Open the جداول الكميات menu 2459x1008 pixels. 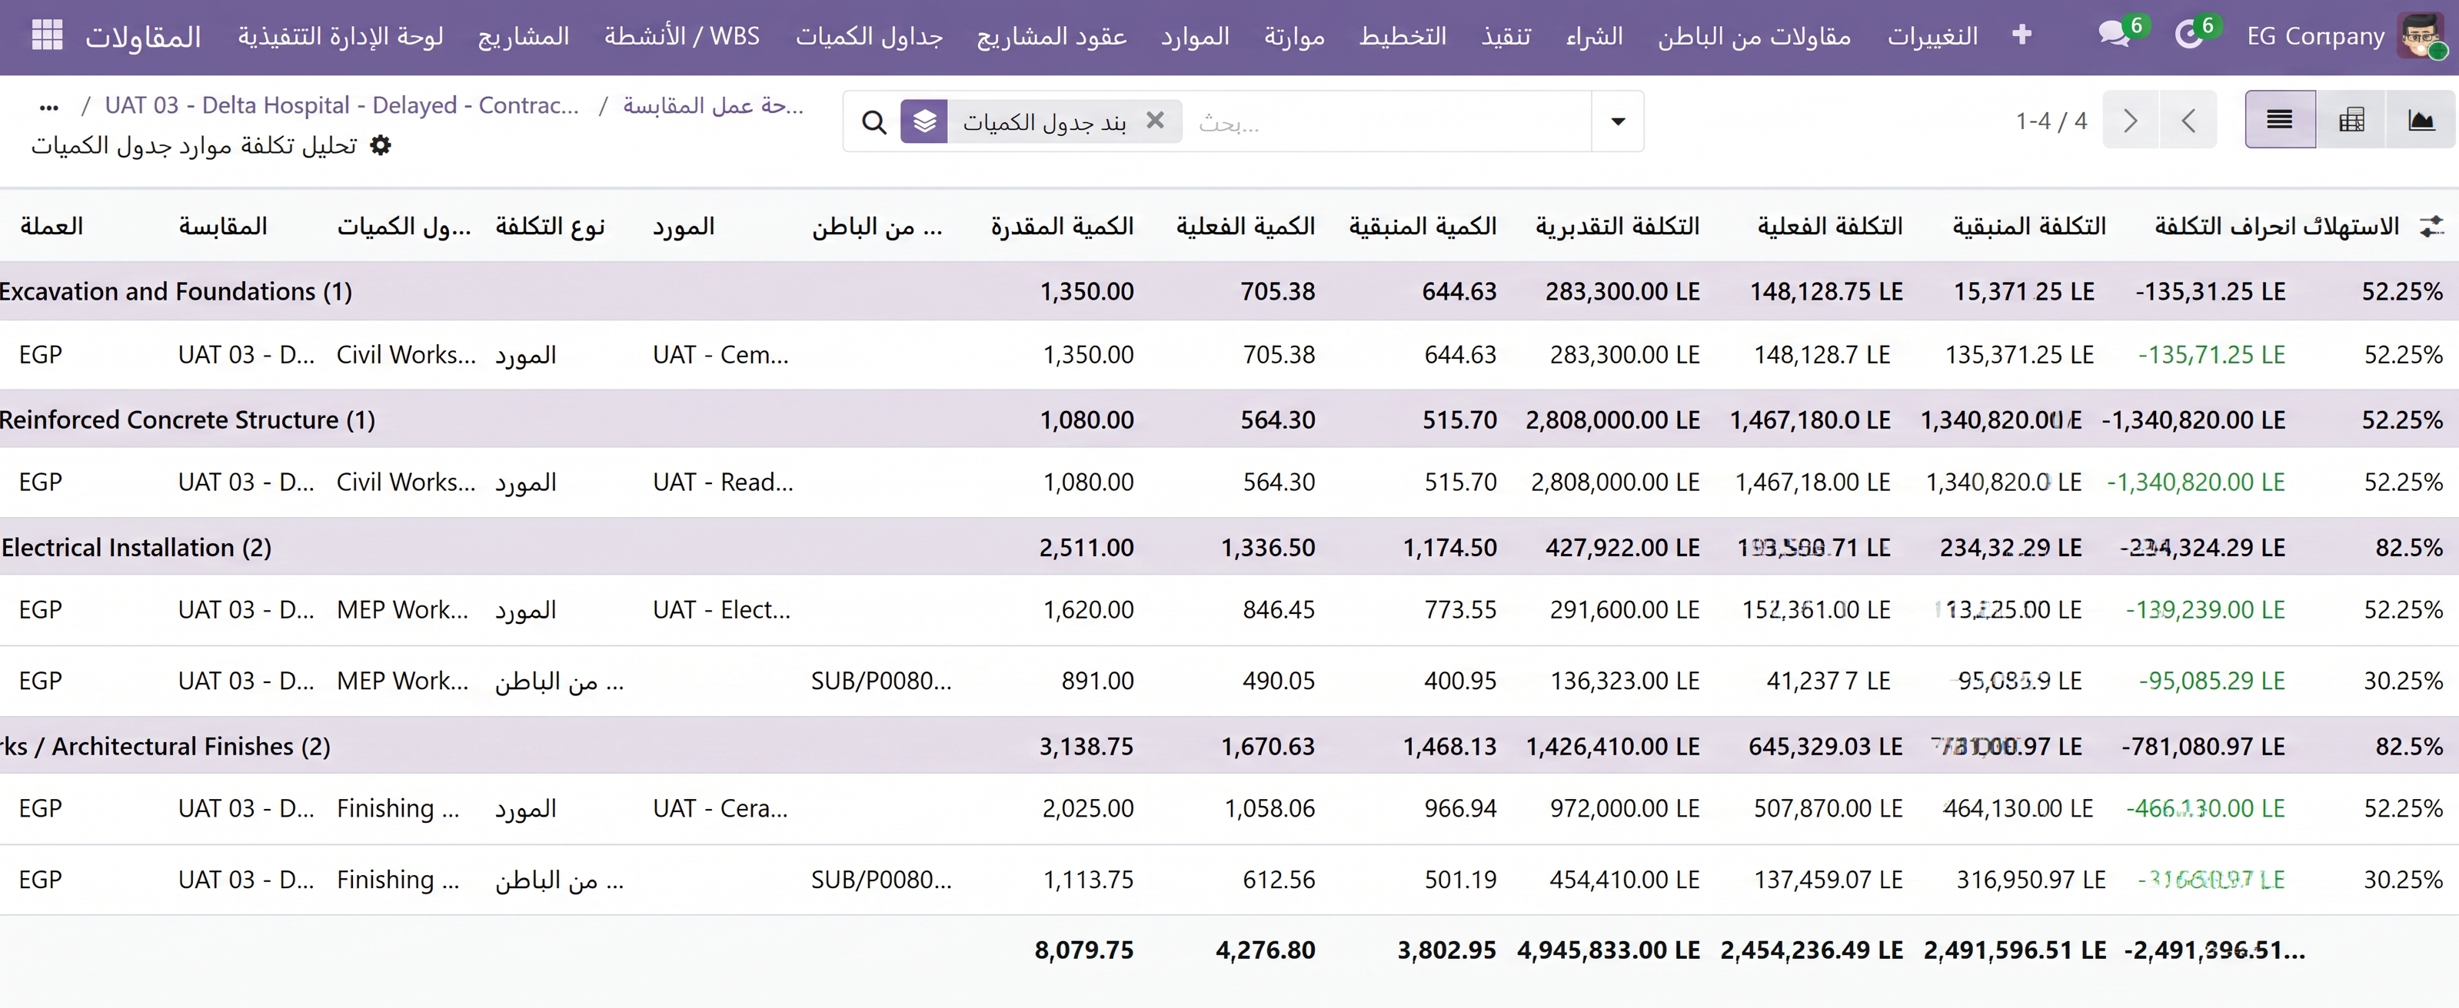click(870, 36)
